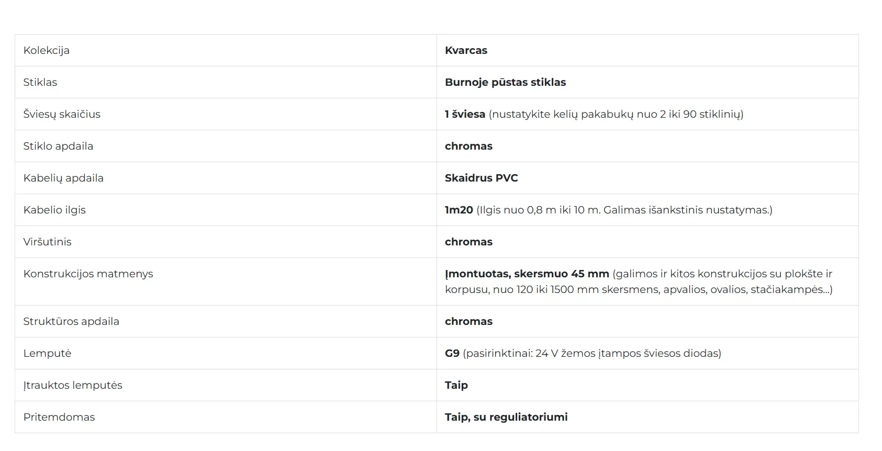
Task: Select the 1 šviesa value text
Action: point(465,115)
